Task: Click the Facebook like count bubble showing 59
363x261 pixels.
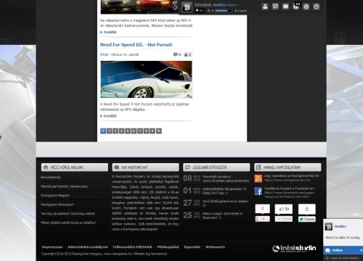Action: tap(284, 209)
